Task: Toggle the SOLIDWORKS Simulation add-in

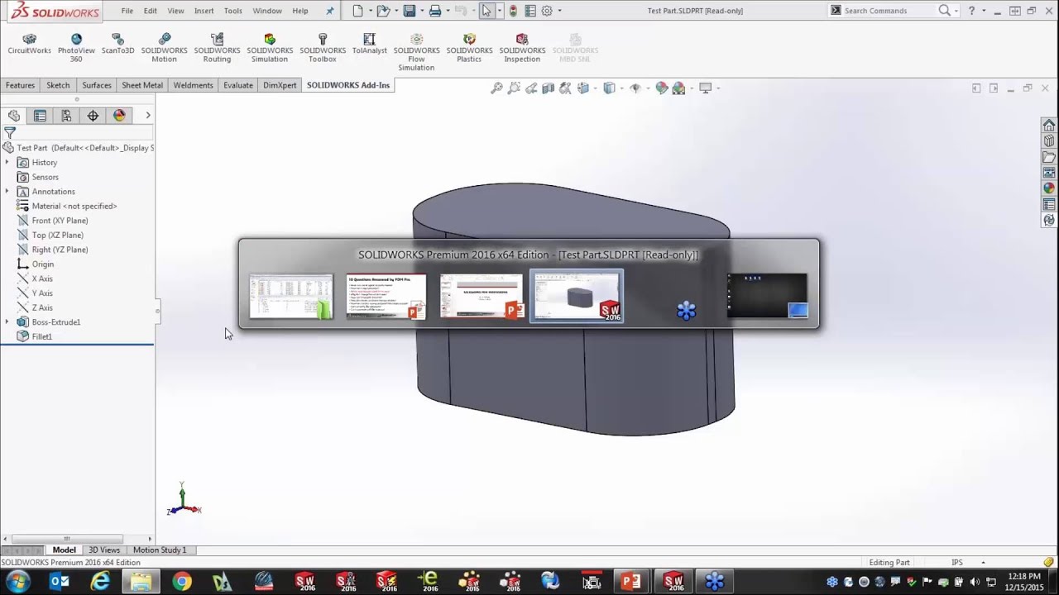Action: [270, 49]
